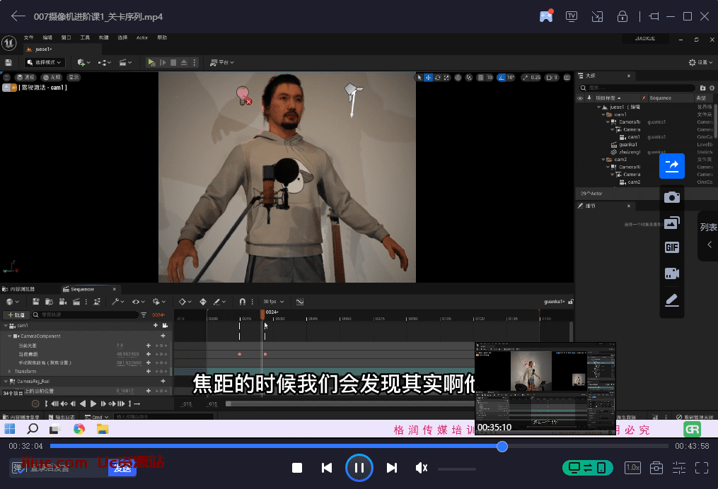
Task: Click the back arrow beside the video title
Action: [18, 16]
